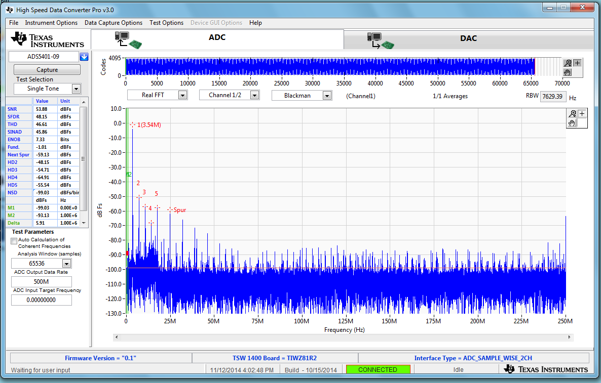Open the Help menu

tap(256, 23)
